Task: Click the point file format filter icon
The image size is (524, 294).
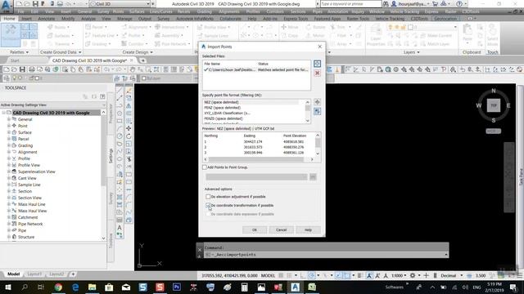Action: [317, 111]
